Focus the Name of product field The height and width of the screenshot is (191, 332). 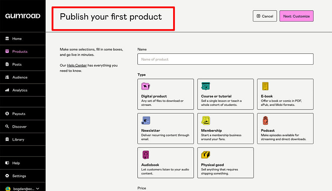tap(225, 59)
